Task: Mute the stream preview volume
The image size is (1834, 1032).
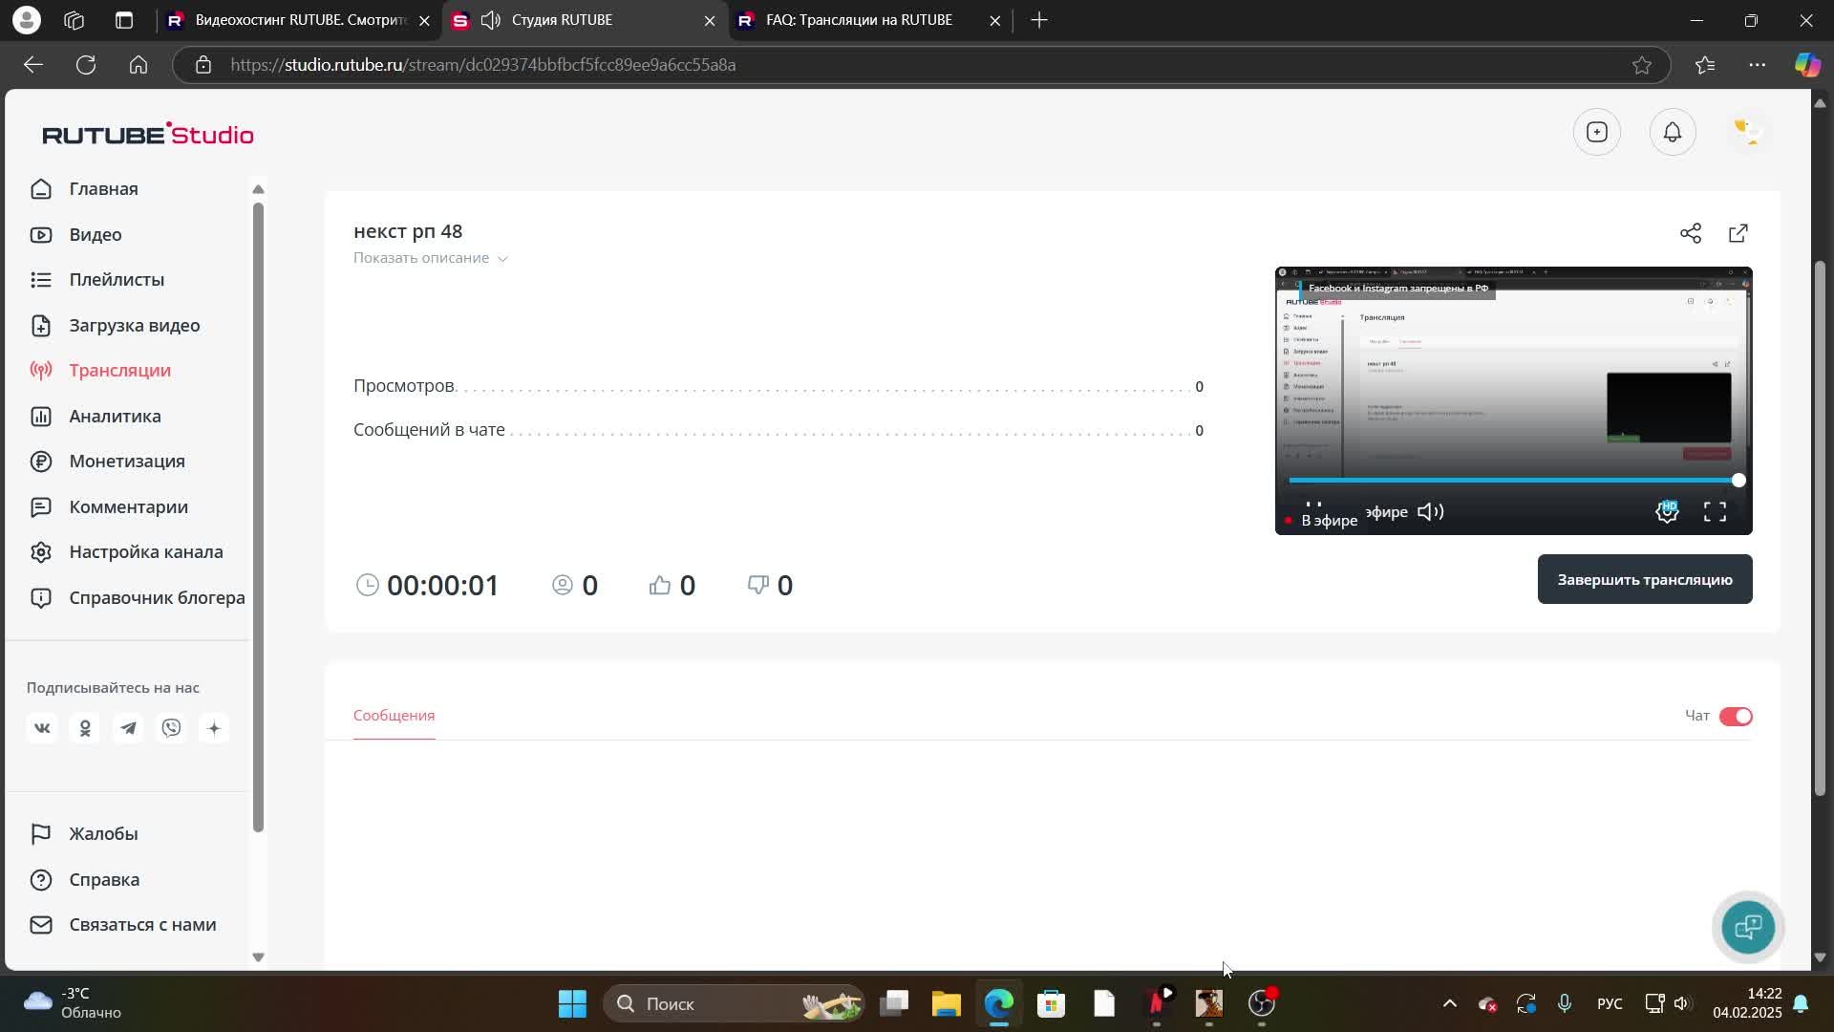Action: pyautogui.click(x=1430, y=512)
